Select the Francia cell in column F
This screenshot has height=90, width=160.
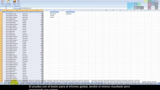tap(54, 17)
